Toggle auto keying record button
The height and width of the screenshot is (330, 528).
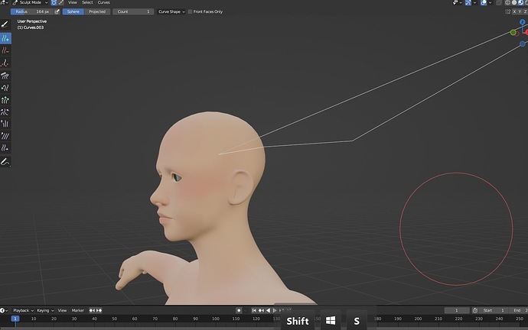(239, 310)
